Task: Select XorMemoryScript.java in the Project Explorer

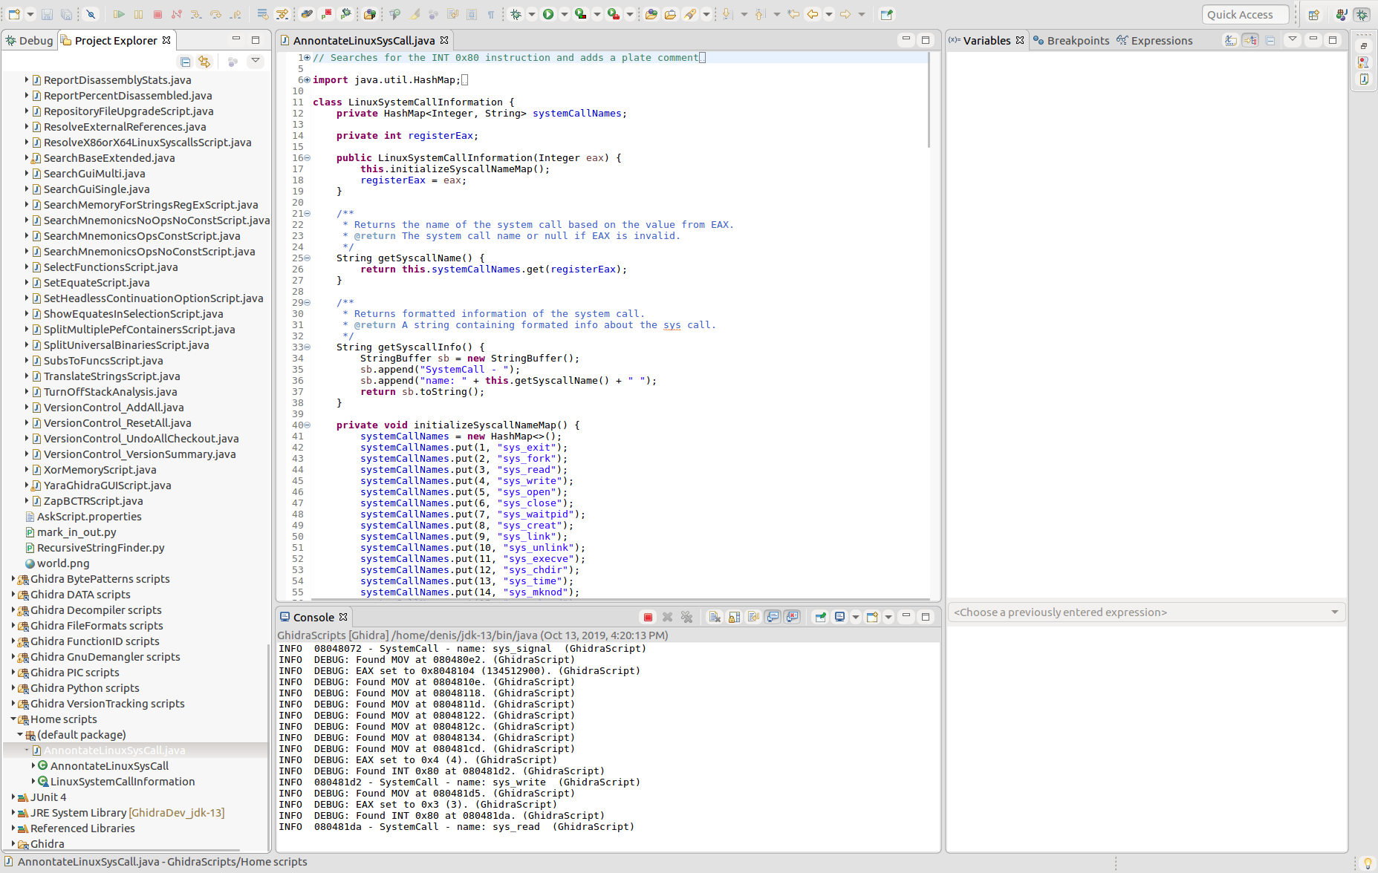Action: (100, 470)
